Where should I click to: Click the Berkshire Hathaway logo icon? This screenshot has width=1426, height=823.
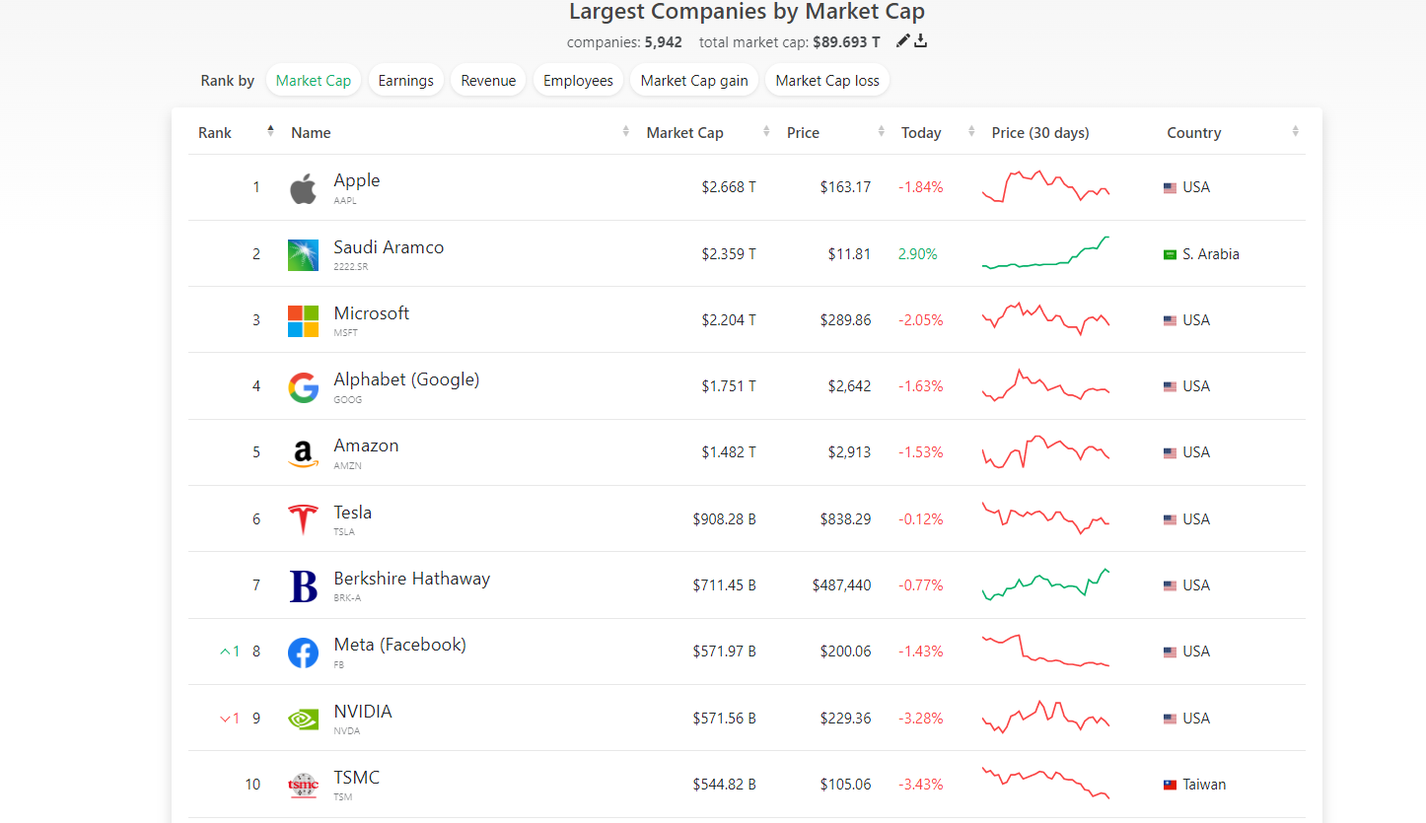tap(303, 586)
